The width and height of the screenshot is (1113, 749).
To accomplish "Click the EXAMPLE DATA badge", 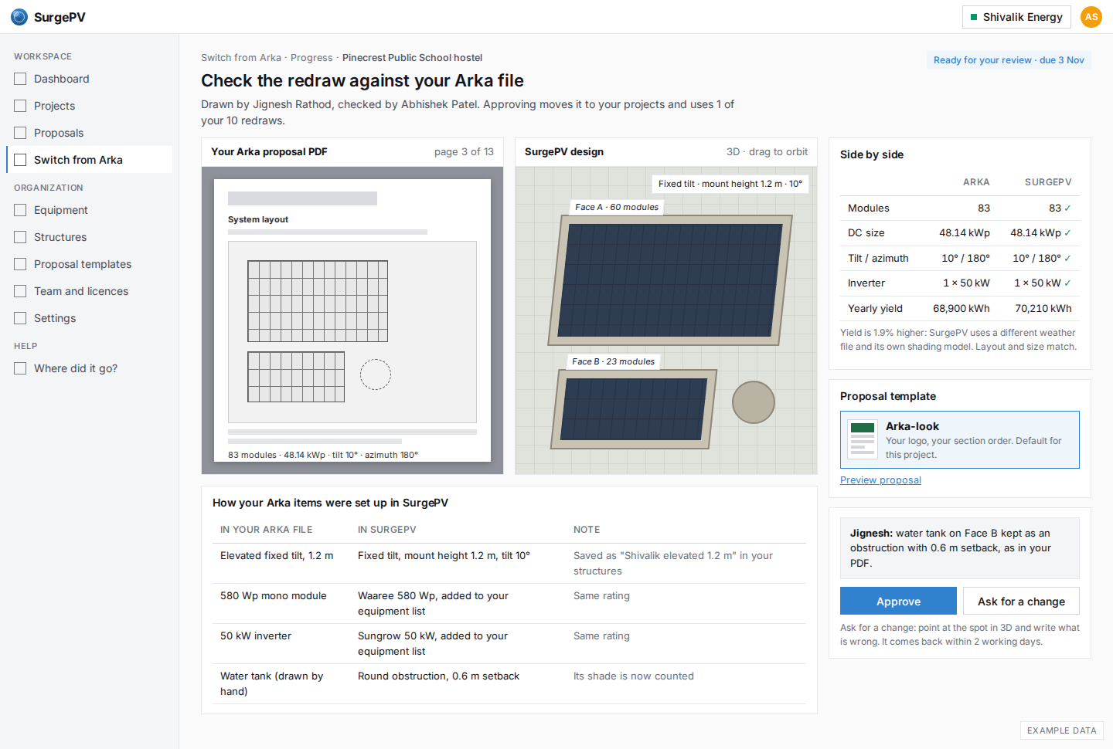I will 1062,730.
